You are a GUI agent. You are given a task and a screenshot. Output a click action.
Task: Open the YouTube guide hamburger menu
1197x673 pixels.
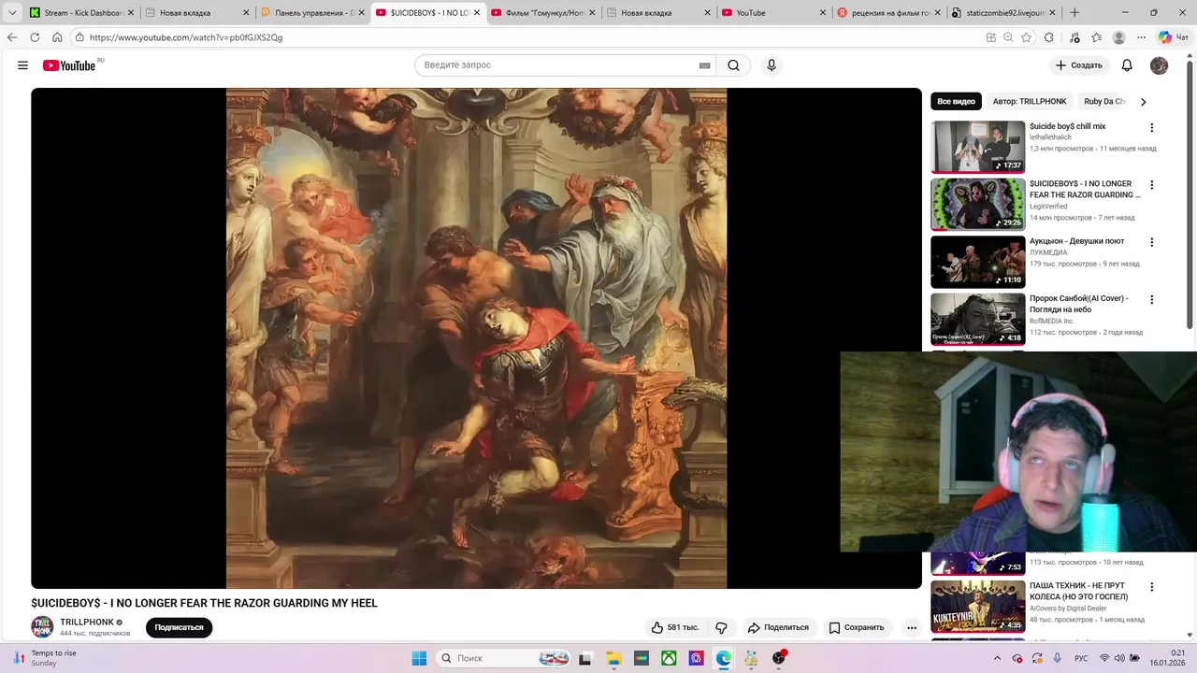pyautogui.click(x=22, y=65)
